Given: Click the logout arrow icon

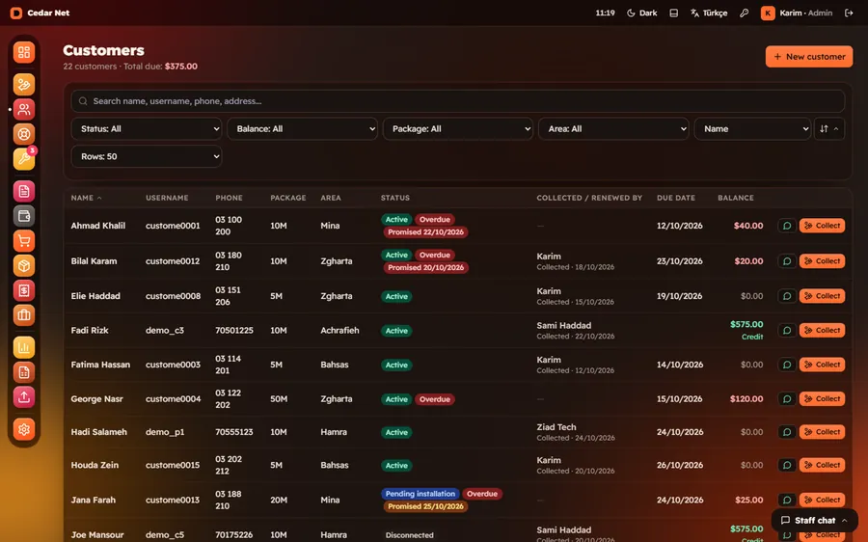Looking at the screenshot, I should [x=849, y=13].
